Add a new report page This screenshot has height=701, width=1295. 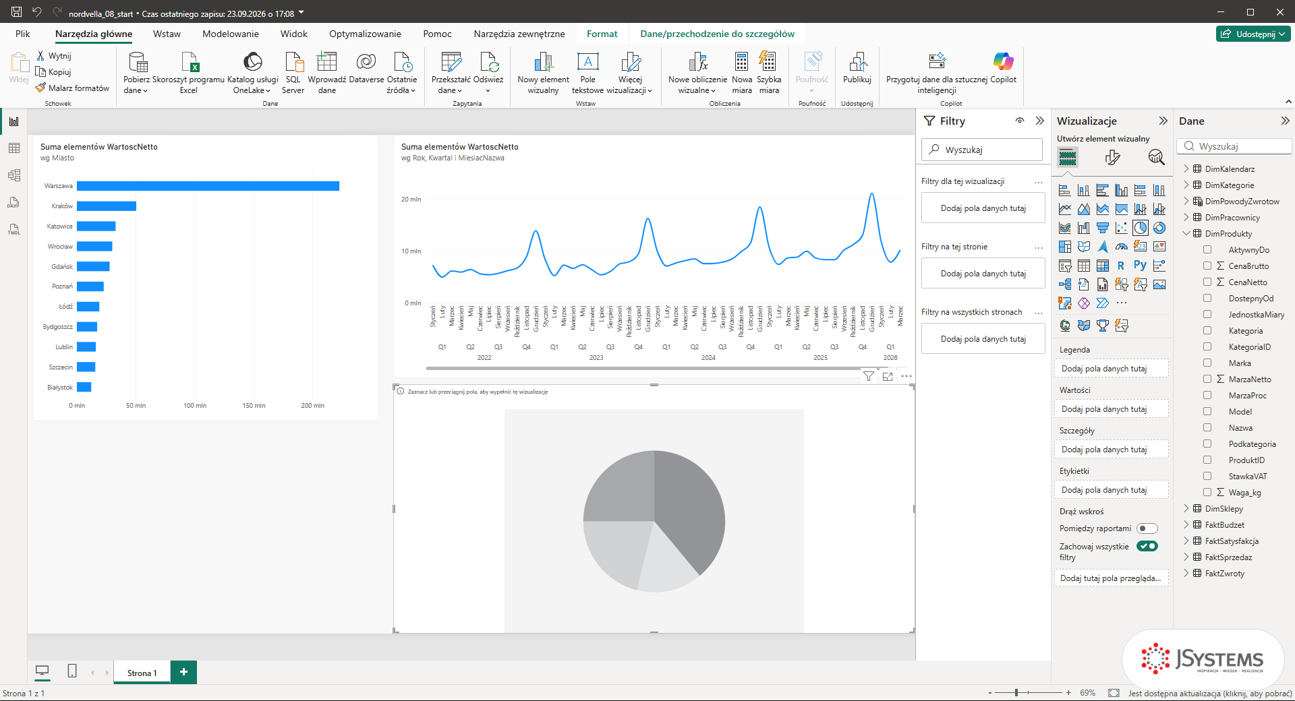pos(183,672)
